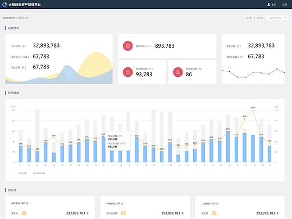The height and width of the screenshot is (219, 292).
Task: Click the date field showing 2019.03.25
Action: [x=277, y=18]
